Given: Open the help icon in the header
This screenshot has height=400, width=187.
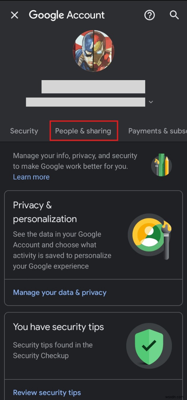Looking at the screenshot, I should pyautogui.click(x=150, y=15).
